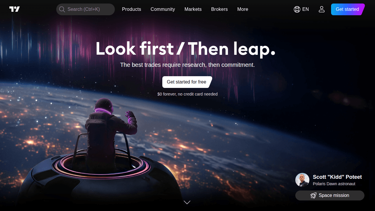Click the blue Get started button
375x211 pixels.
[x=348, y=9]
